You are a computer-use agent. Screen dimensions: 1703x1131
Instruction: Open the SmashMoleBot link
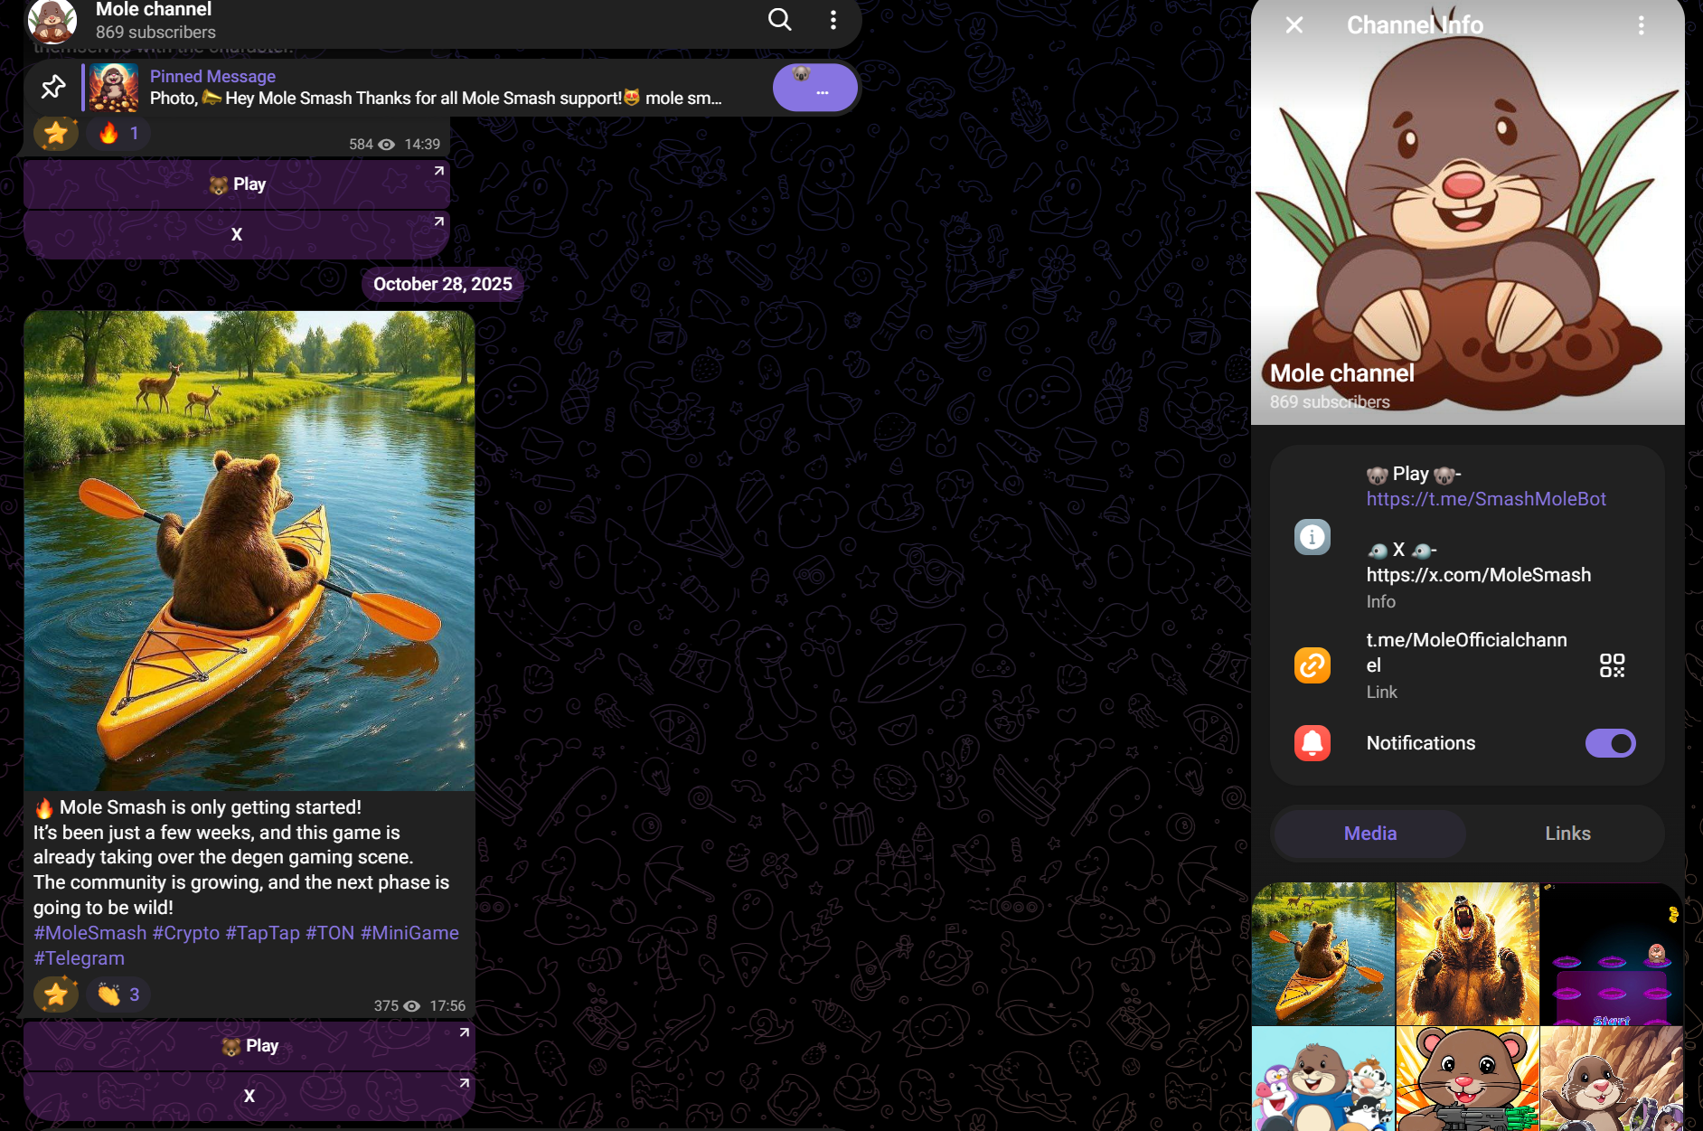(1486, 499)
